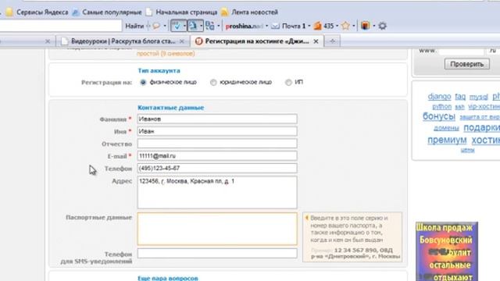Screen dimensions: 500x281
Task: Expand the spell-check button dropdown arrow
Action: 184,26
